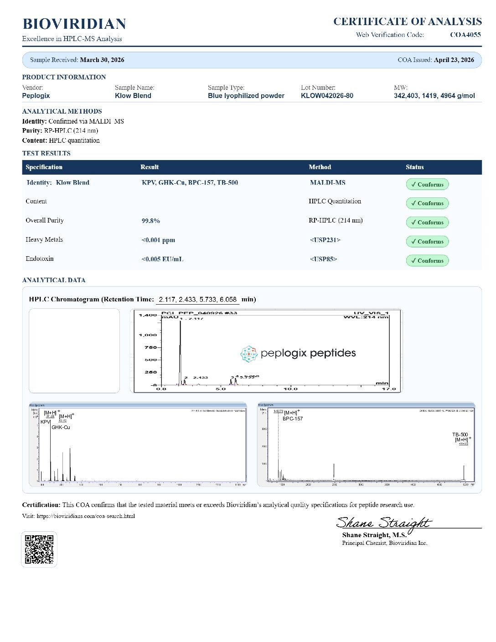Click the <0.005 EU/mL endotoxin result
Viewport: 496px width, 642px height.
coord(162,259)
